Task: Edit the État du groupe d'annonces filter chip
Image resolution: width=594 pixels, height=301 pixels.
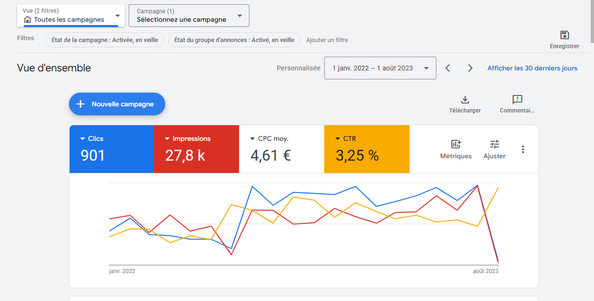Action: 234,40
